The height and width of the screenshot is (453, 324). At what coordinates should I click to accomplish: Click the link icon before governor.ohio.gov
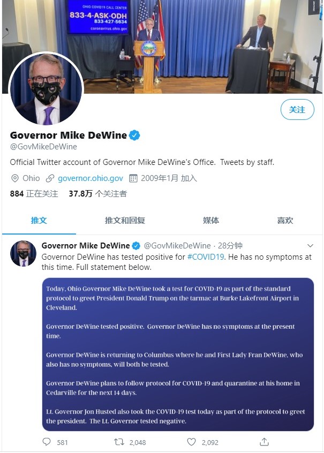tap(50, 178)
